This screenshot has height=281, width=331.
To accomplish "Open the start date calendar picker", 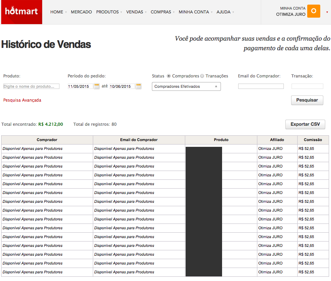I will click(97, 86).
